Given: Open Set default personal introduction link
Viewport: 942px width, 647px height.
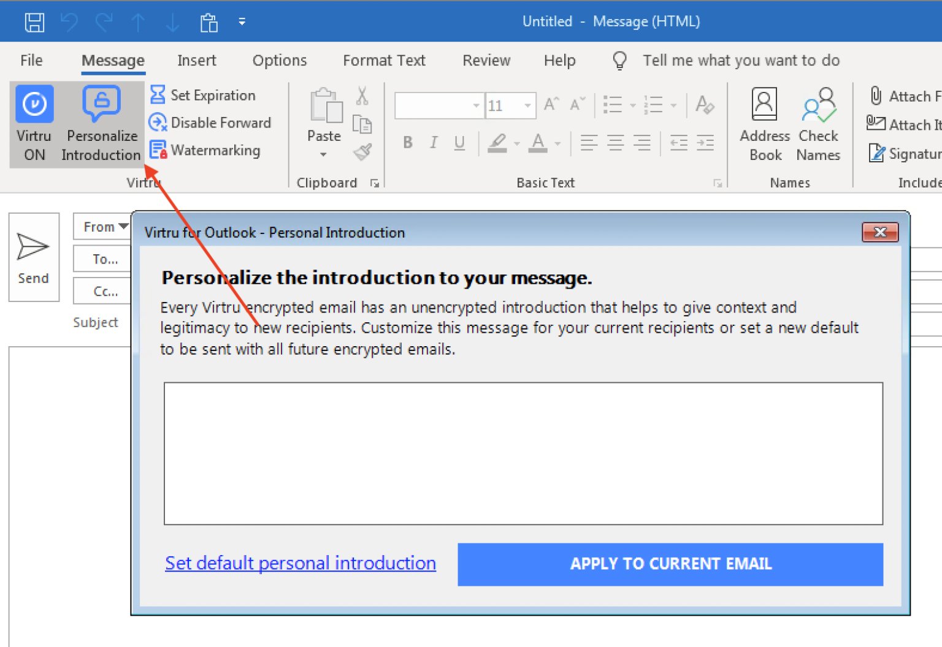Looking at the screenshot, I should (300, 562).
